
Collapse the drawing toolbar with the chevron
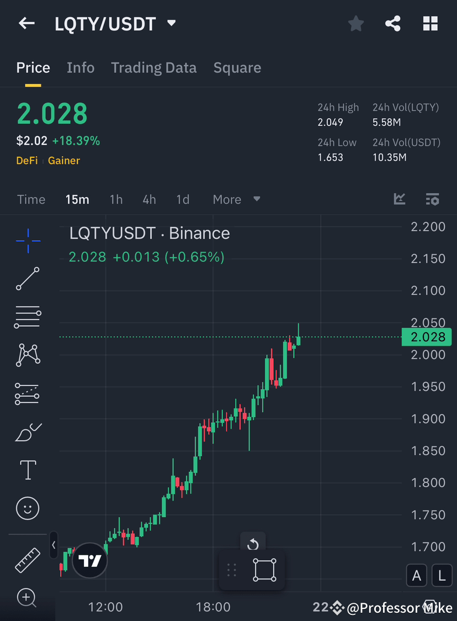coord(53,545)
